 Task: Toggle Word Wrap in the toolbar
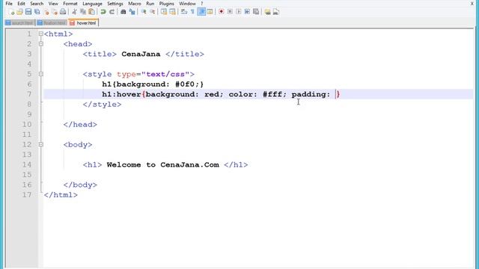tap(184, 12)
